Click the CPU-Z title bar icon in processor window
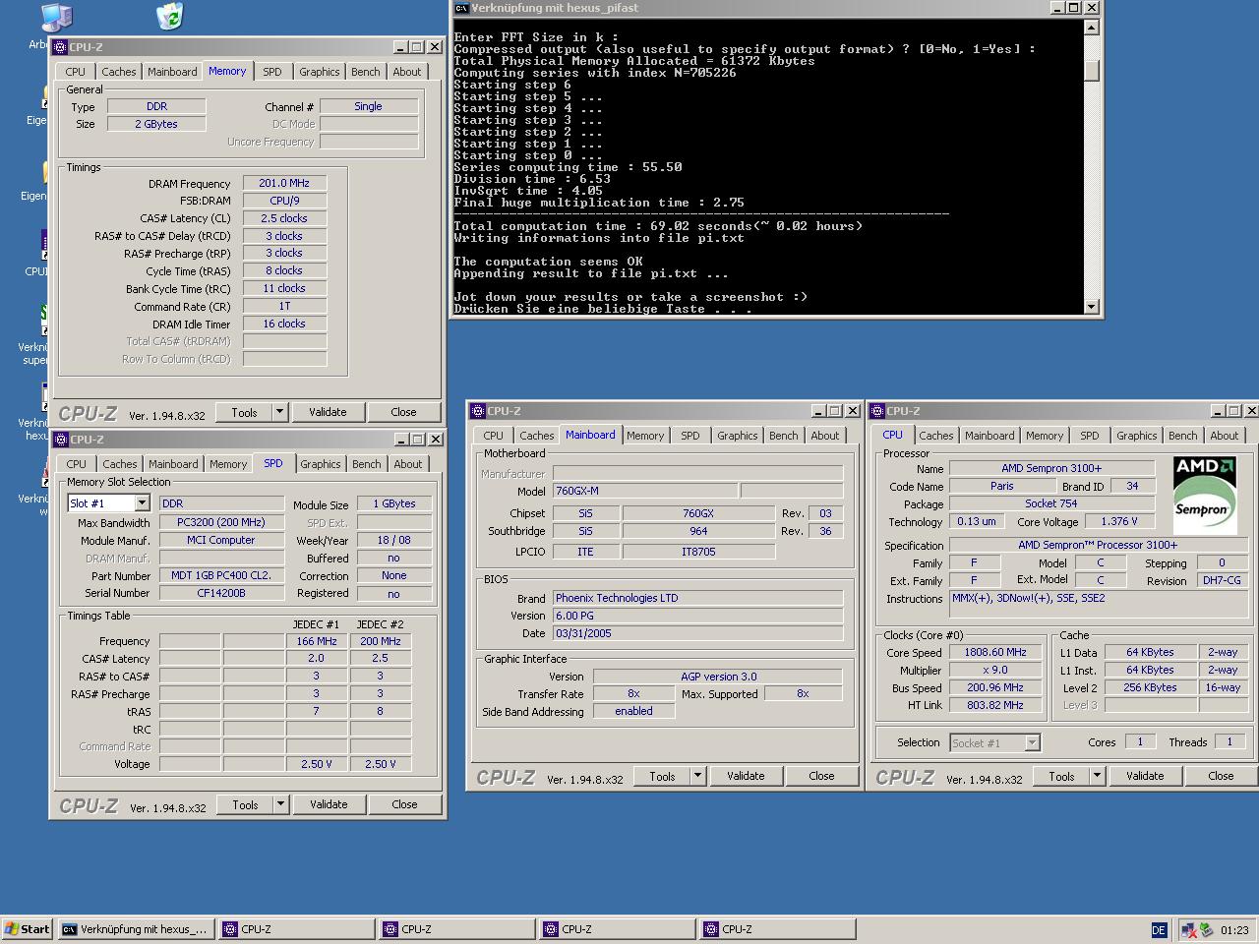This screenshot has height=944, width=1259. (877, 411)
